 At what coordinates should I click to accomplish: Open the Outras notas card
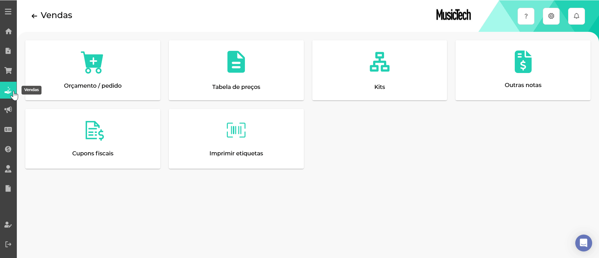[x=523, y=70]
